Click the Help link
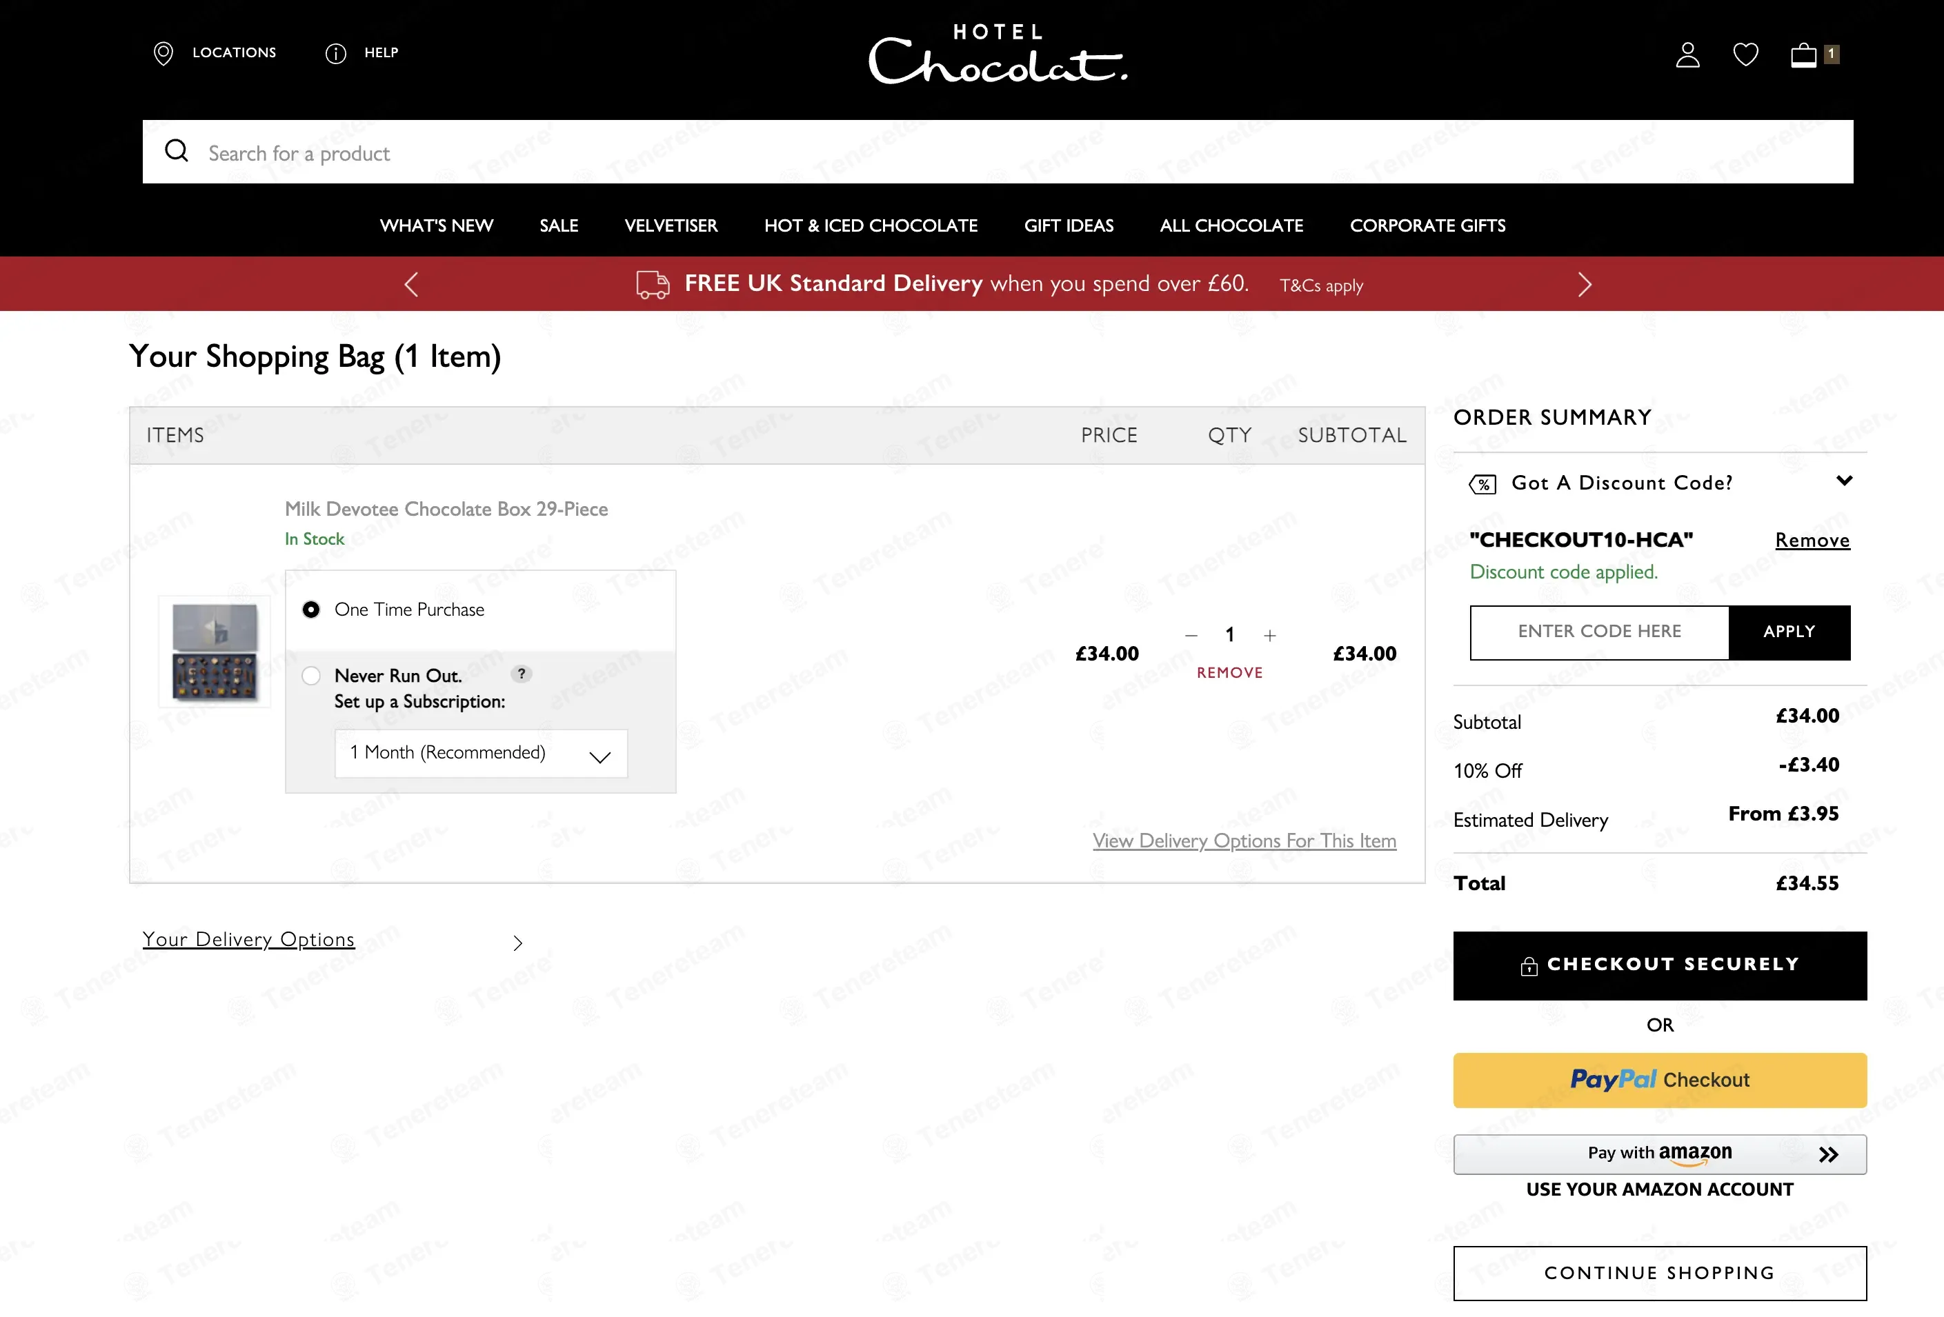Screen dimensions: 1944x1317 click(381, 52)
